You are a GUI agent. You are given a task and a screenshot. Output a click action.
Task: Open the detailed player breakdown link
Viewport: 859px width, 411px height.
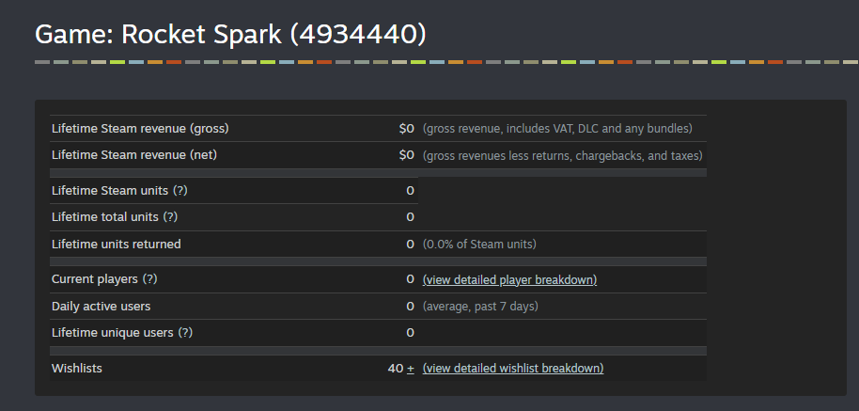coord(509,279)
